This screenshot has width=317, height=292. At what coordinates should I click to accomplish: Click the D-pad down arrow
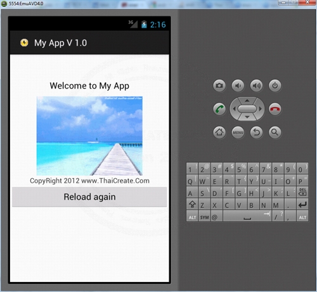click(247, 117)
